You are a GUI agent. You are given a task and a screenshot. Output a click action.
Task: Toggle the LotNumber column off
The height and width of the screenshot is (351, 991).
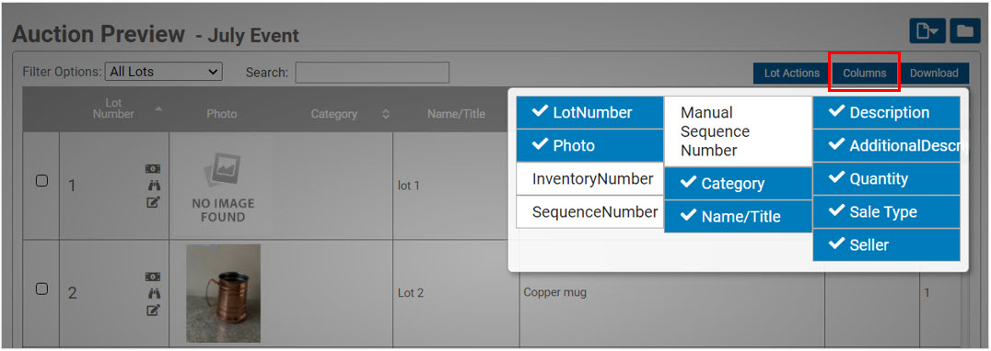point(589,113)
